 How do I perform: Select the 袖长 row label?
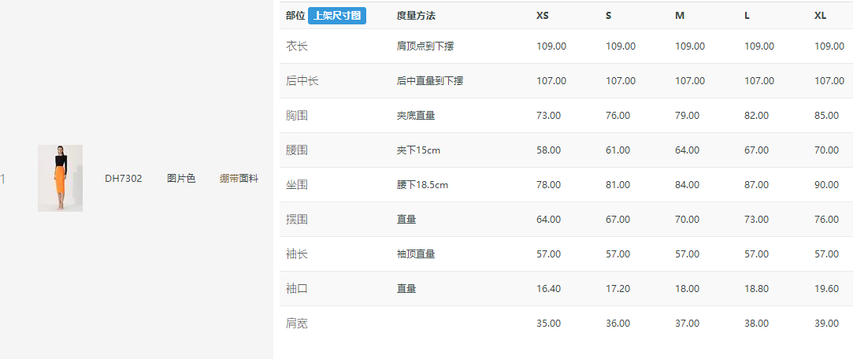pyautogui.click(x=296, y=254)
